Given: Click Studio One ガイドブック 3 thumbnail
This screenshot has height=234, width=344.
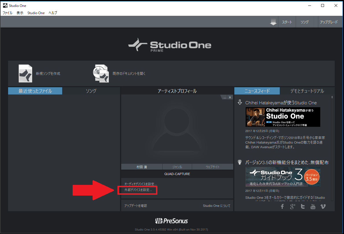Looking at the screenshot, I should pos(283,177).
